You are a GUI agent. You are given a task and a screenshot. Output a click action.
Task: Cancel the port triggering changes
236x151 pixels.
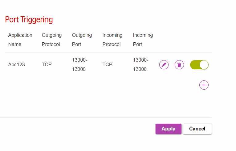click(x=197, y=129)
